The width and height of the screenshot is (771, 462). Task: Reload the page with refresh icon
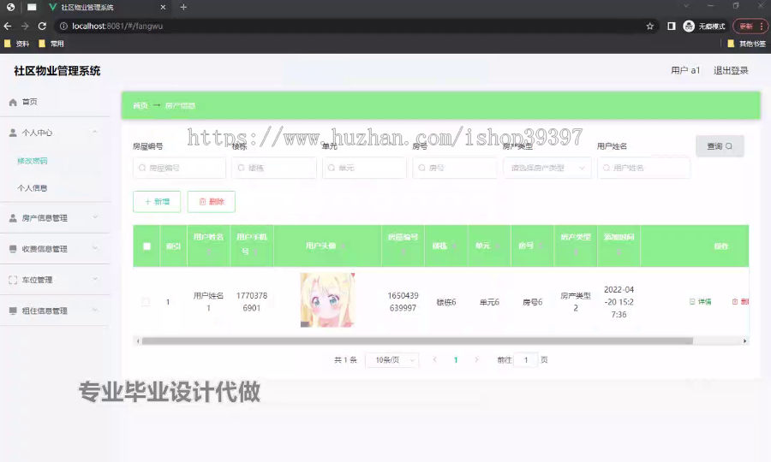(42, 26)
